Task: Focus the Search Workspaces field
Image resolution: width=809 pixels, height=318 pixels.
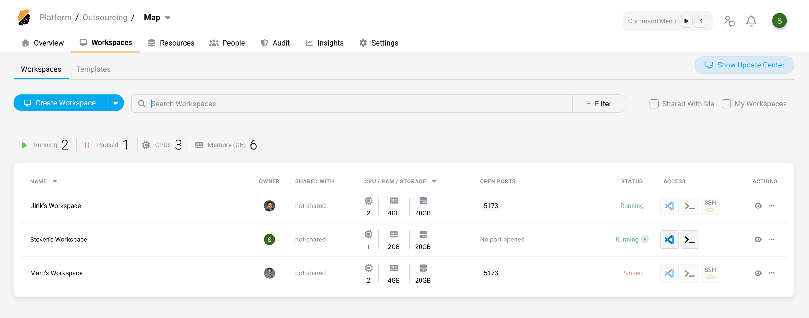Action: click(359, 104)
